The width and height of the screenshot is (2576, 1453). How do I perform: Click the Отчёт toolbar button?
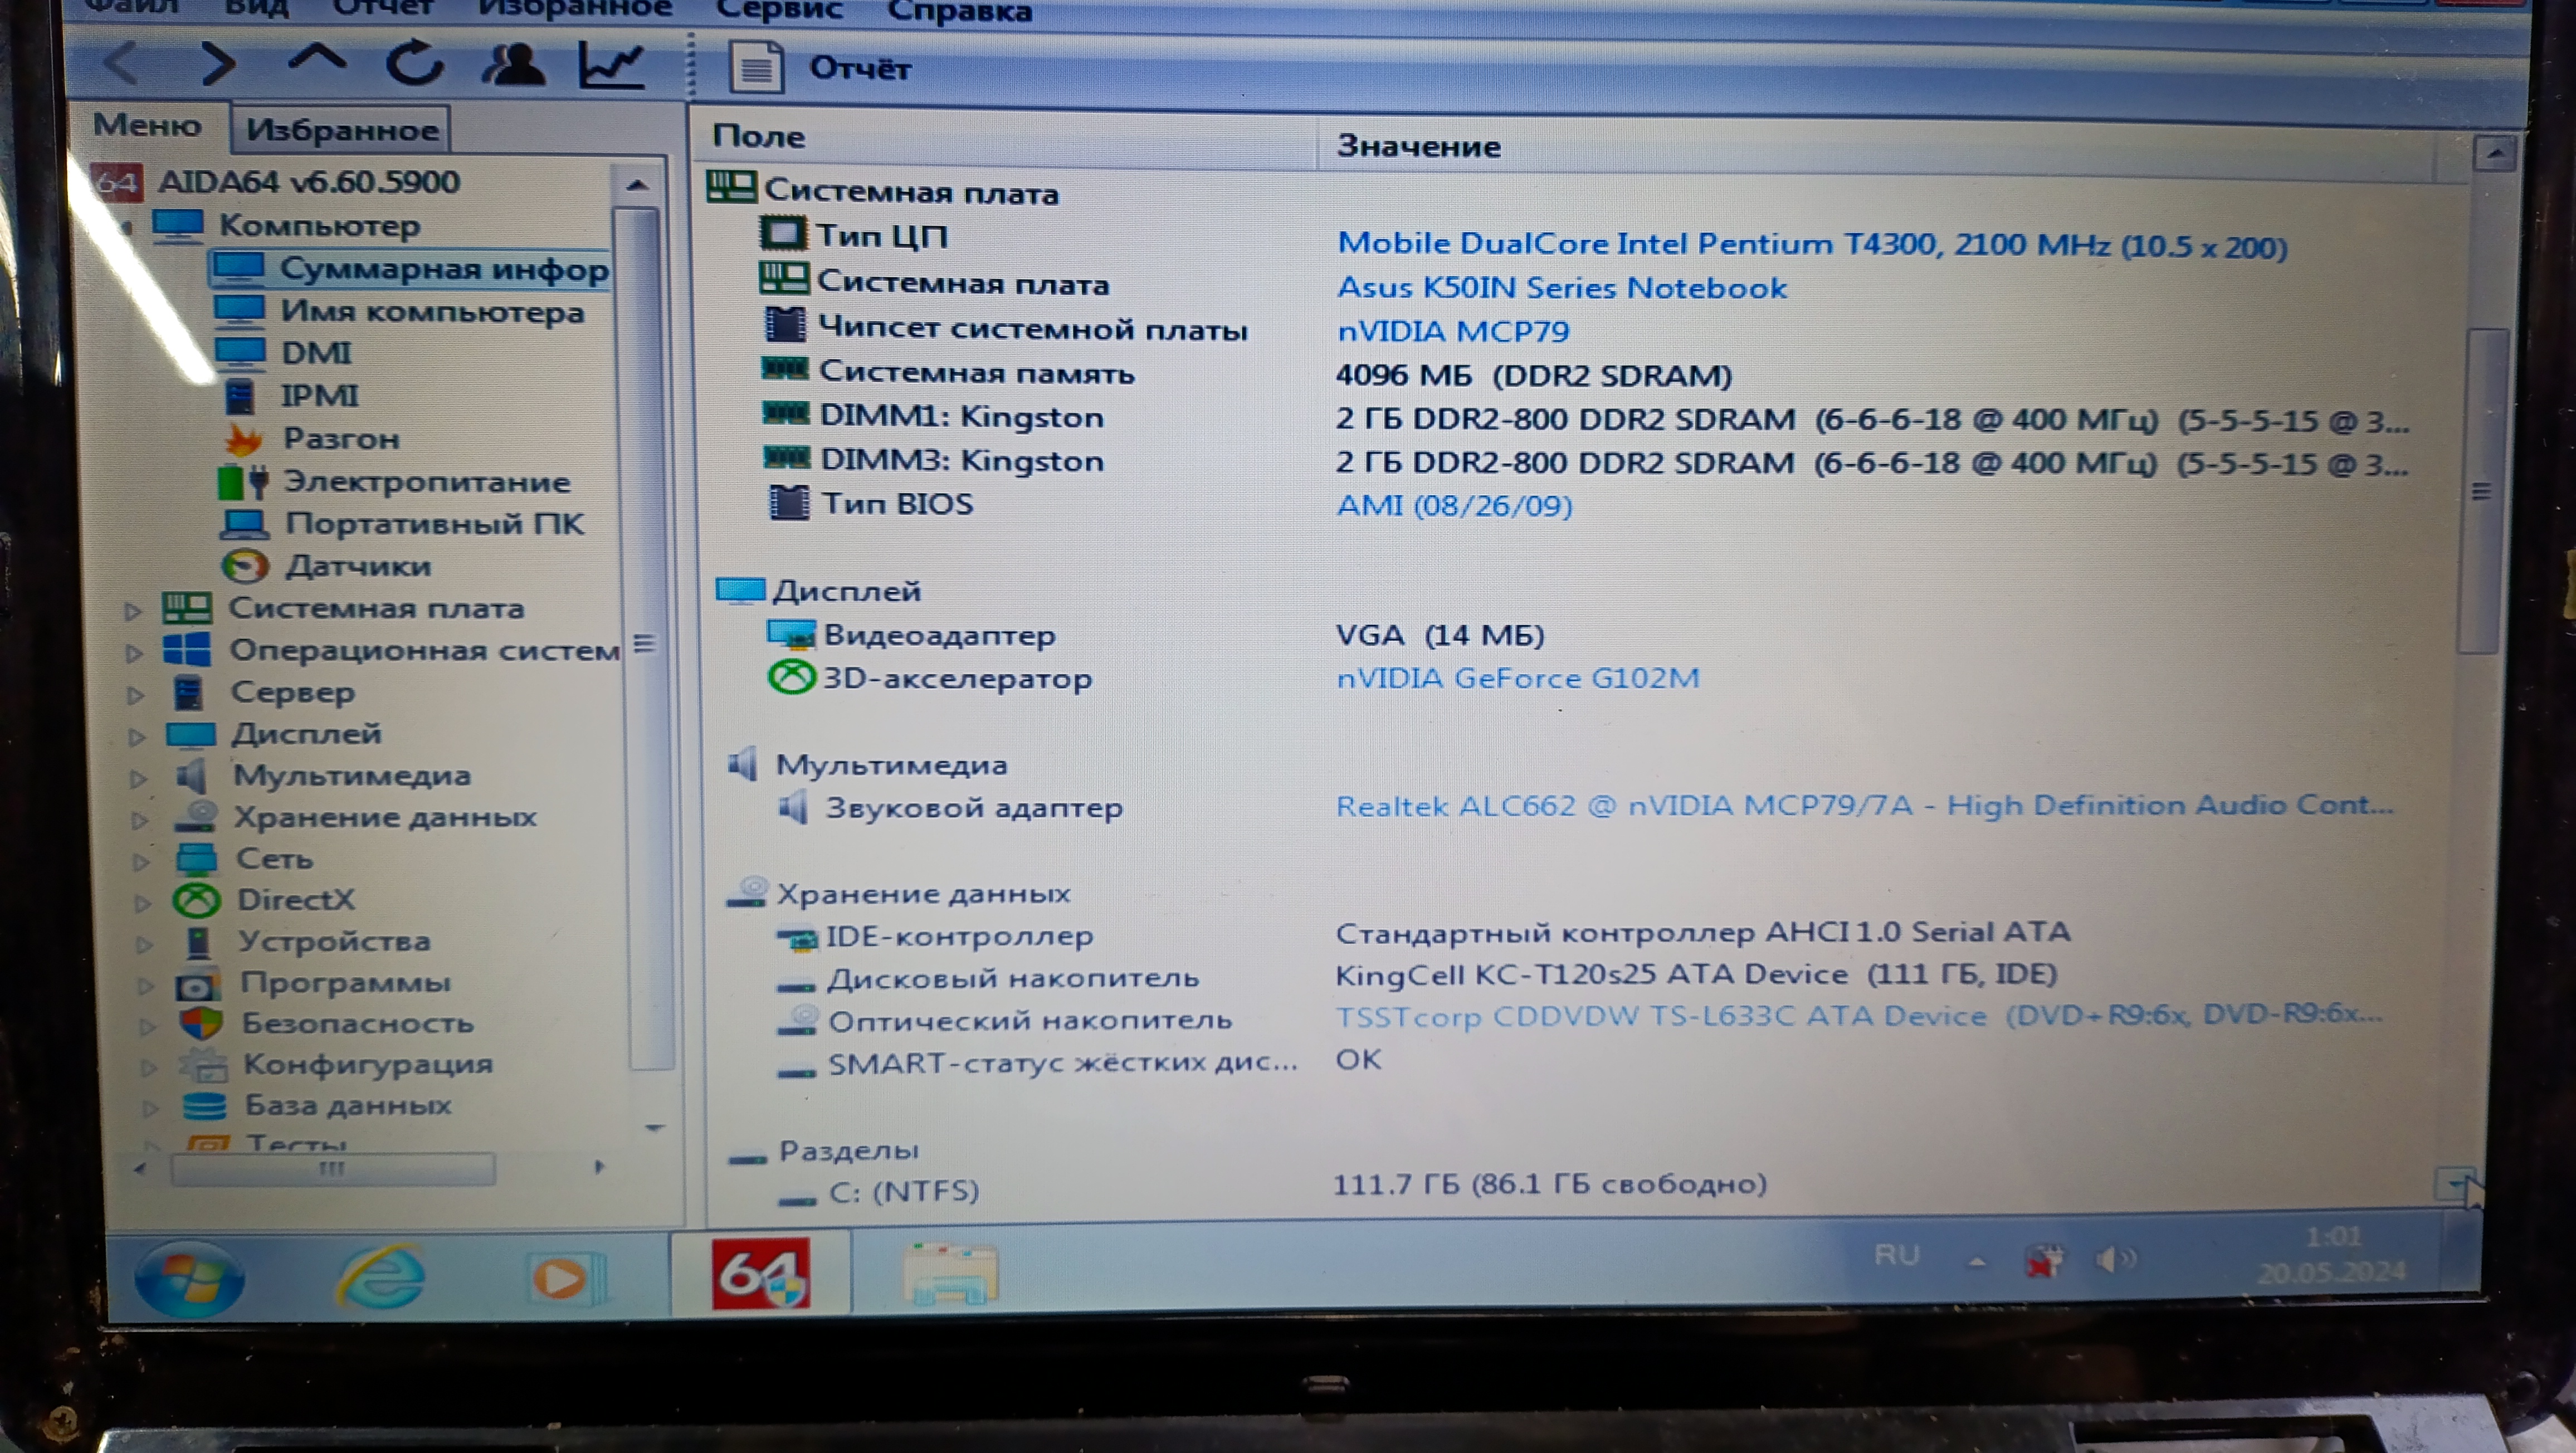(x=820, y=68)
